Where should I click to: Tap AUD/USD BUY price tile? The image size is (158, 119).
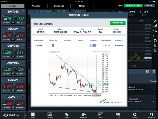[19, 69]
